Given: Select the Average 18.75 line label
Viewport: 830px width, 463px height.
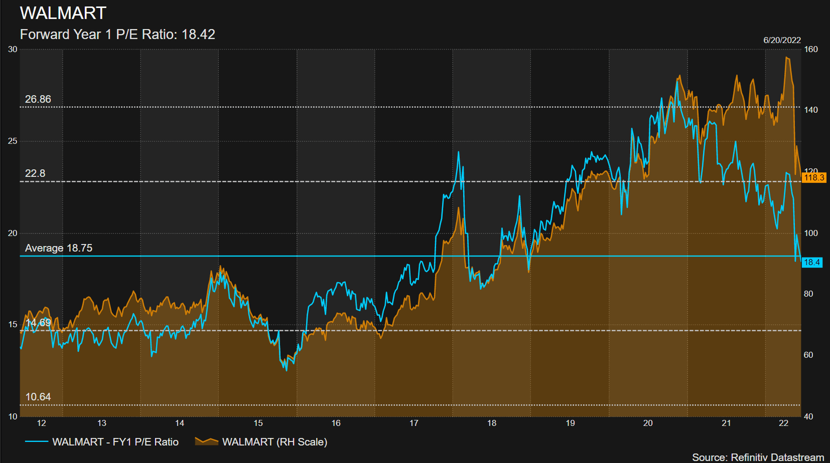Looking at the screenshot, I should pos(59,248).
